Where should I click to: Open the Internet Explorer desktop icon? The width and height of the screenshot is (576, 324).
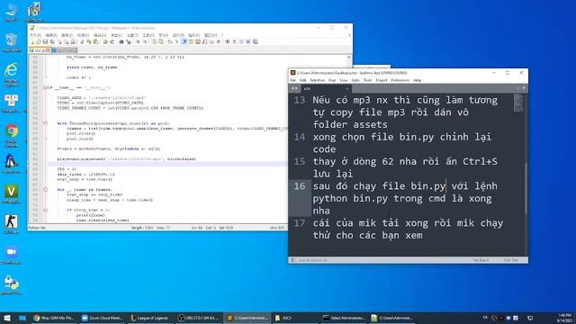click(12, 75)
